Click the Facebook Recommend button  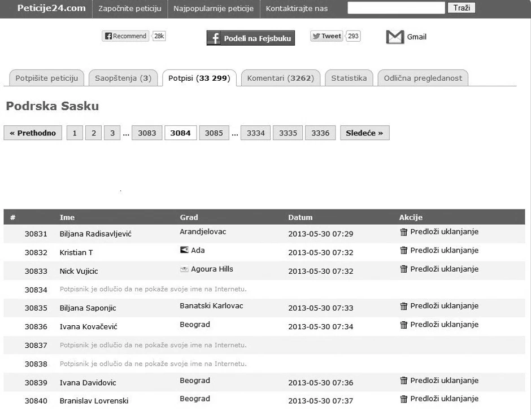(125, 36)
